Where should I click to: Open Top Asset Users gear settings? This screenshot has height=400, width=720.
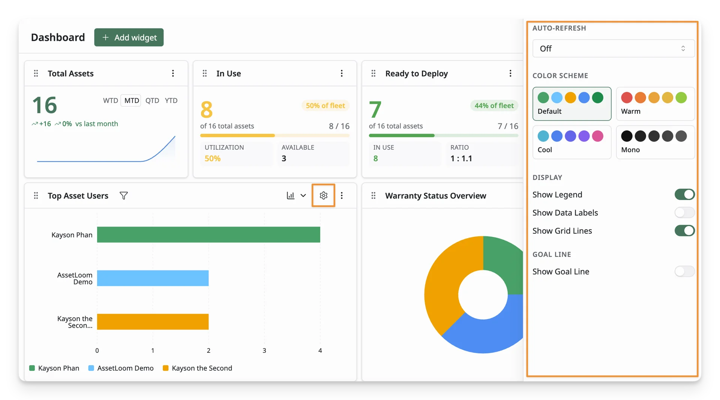pyautogui.click(x=324, y=196)
